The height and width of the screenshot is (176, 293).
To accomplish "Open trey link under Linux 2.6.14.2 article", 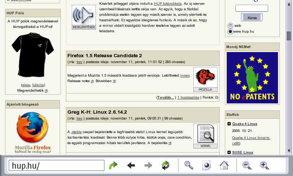I will click(79, 118).
